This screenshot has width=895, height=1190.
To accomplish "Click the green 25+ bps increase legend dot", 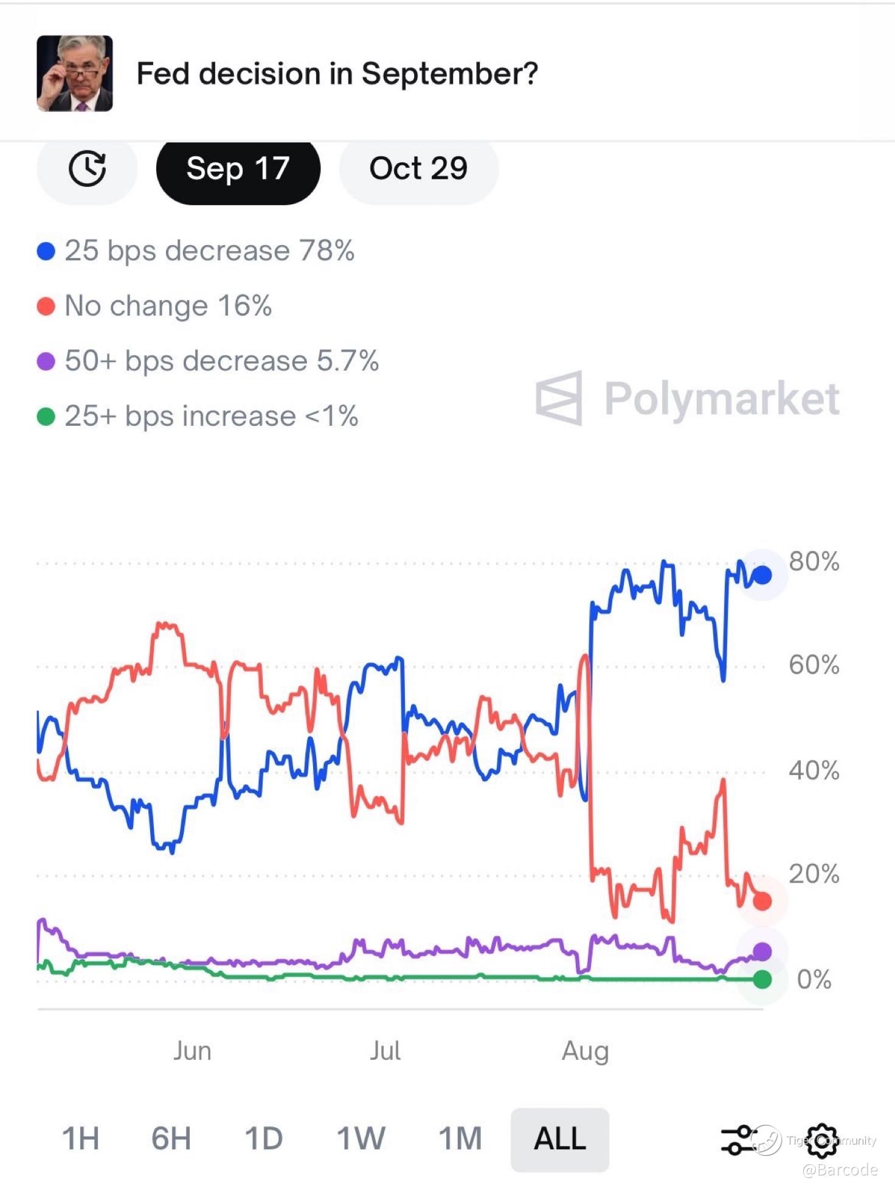I will point(46,417).
